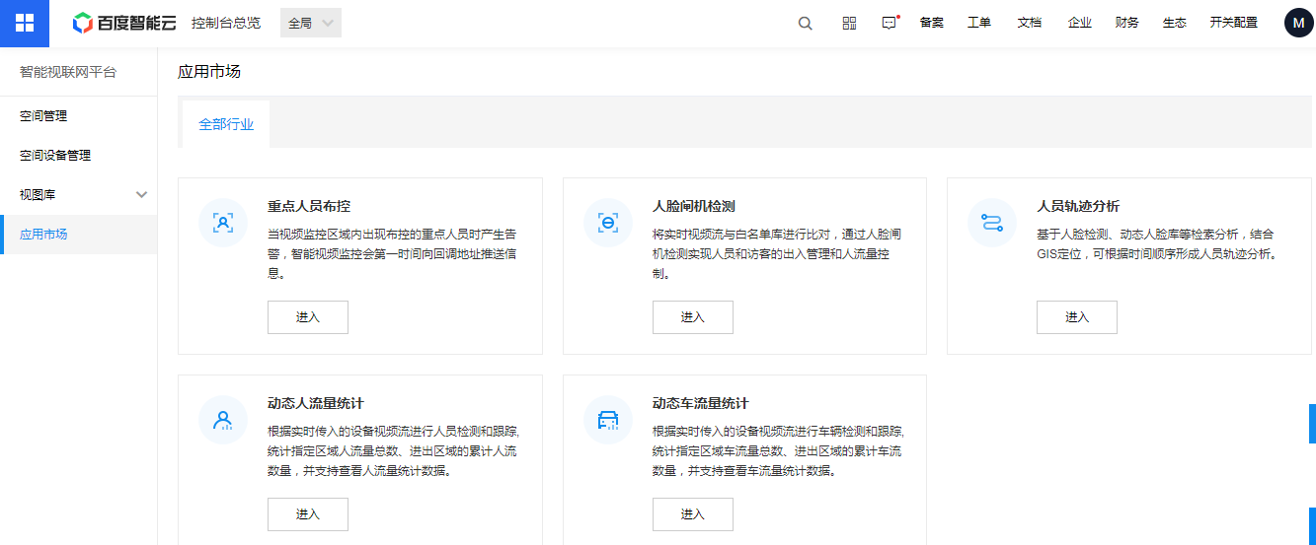Open the 全局 region dropdown
The width and height of the screenshot is (1316, 545).
[311, 23]
